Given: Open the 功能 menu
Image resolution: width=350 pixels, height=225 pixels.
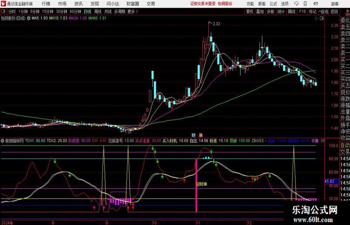Looking at the screenshot, I should pyautogui.click(x=250, y=4).
